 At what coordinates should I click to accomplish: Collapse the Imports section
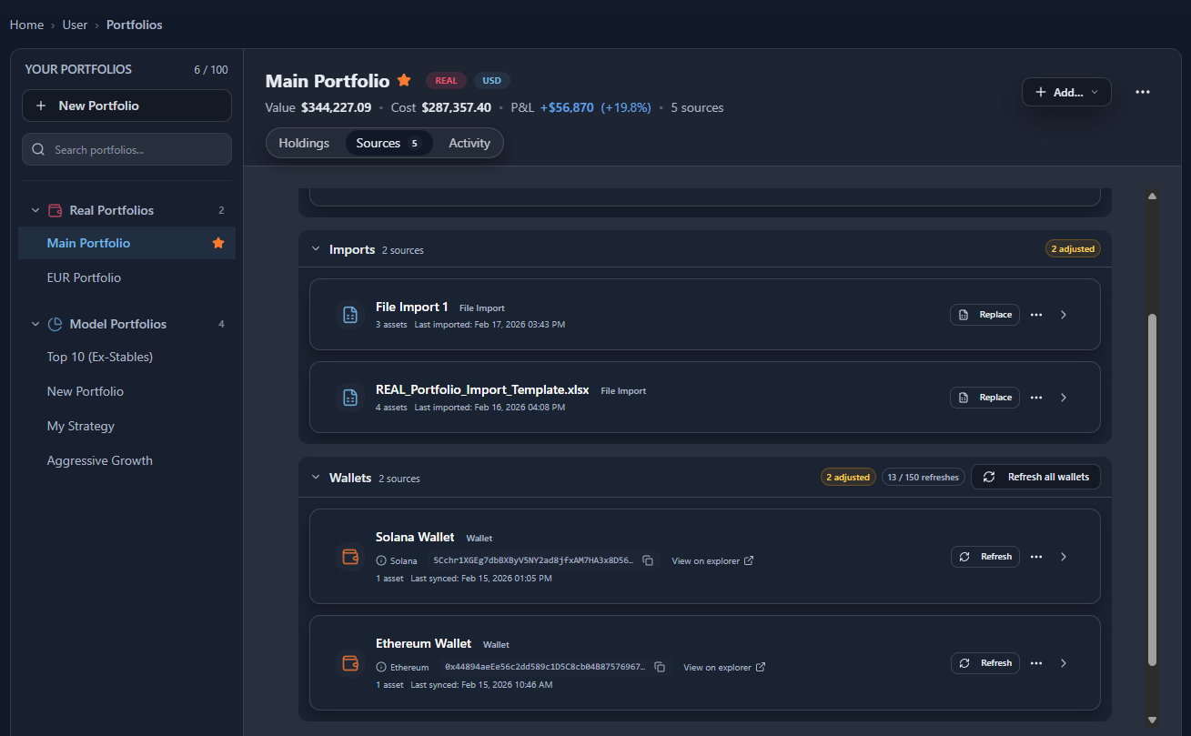pyautogui.click(x=316, y=248)
